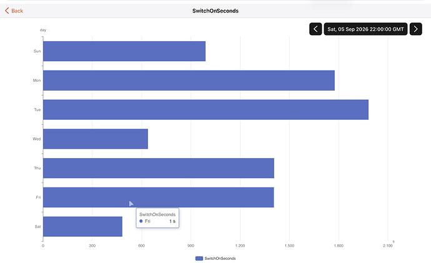Select the Friday bar
Screen dimensions: 431x263
158,197
